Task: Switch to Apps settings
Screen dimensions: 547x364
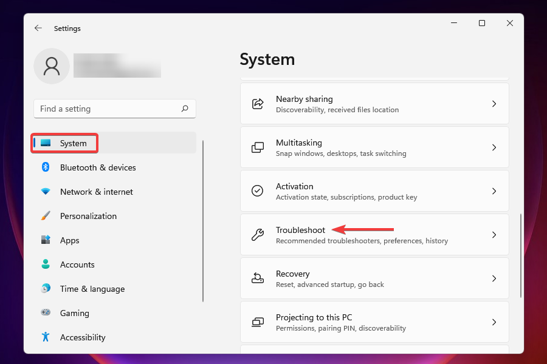Action: [x=114, y=240]
